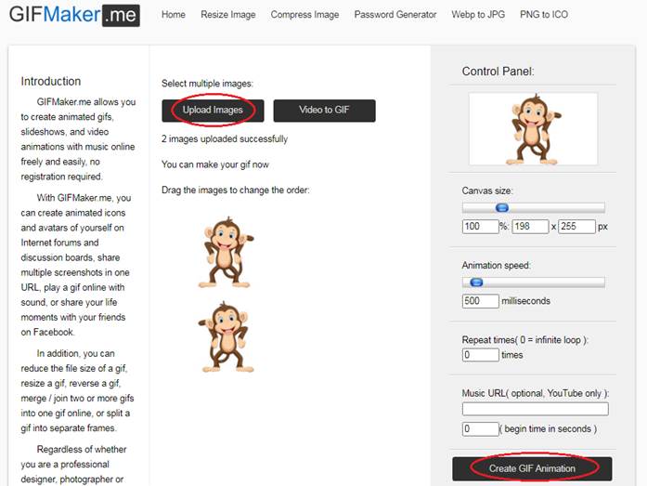Open PNG to ICO converter
The width and height of the screenshot is (647, 486).
(x=543, y=15)
